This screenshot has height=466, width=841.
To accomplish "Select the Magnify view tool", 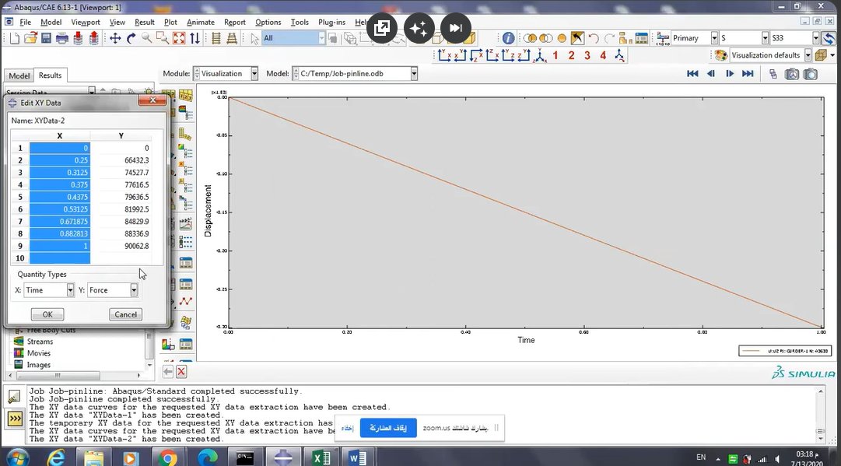I will coord(146,38).
